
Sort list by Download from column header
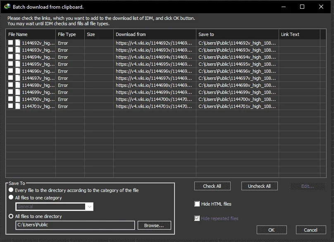[155, 34]
